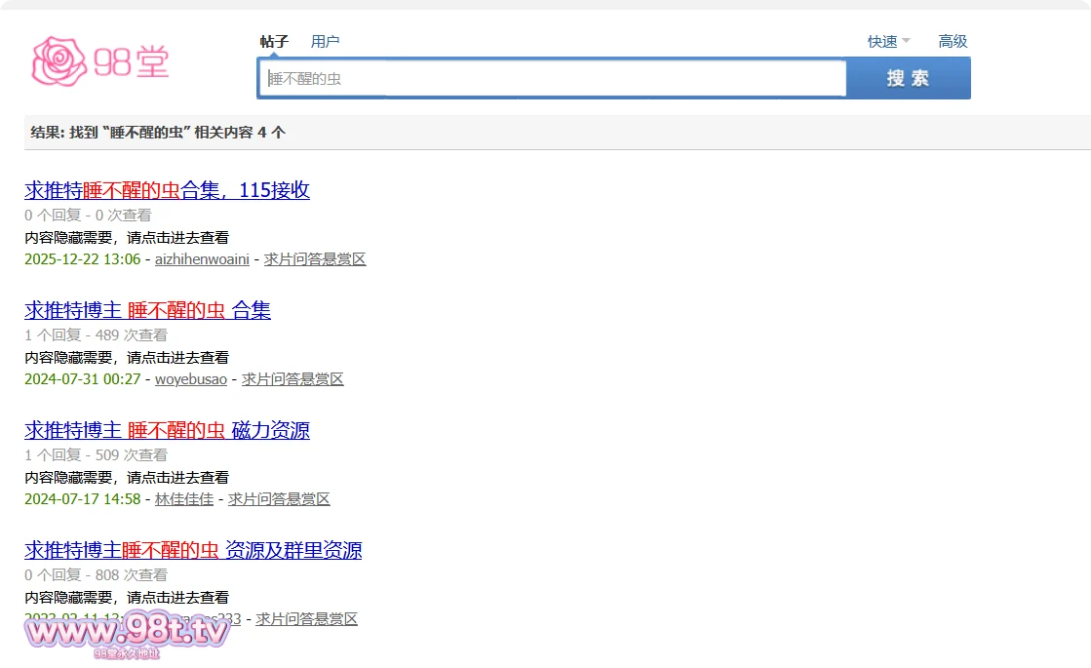Expand the 快速 dropdown menu
1091x668 pixels.
882,42
